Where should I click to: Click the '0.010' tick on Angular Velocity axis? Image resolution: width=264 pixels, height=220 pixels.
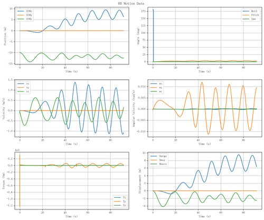click(x=142, y=87)
